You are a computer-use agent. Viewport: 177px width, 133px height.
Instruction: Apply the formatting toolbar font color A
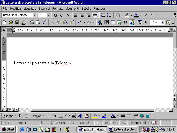(x=136, y=15)
